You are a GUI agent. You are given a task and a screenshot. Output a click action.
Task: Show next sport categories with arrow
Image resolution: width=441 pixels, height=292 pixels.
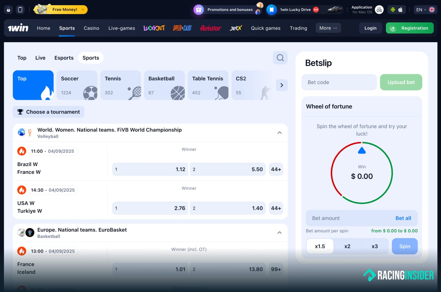(282, 85)
